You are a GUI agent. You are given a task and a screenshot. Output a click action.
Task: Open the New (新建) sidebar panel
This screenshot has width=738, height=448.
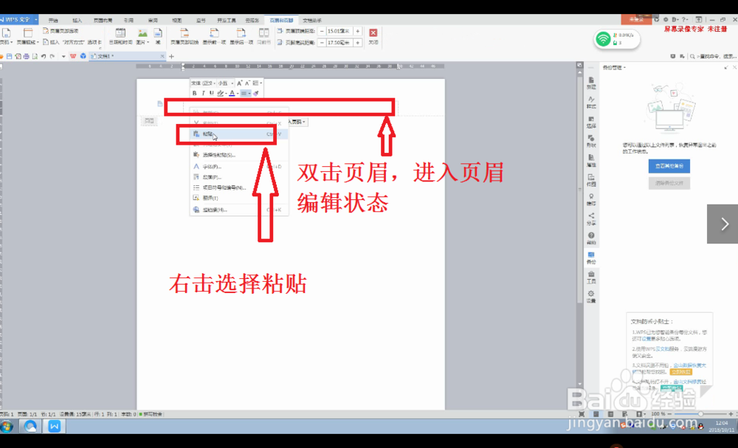tap(591, 83)
